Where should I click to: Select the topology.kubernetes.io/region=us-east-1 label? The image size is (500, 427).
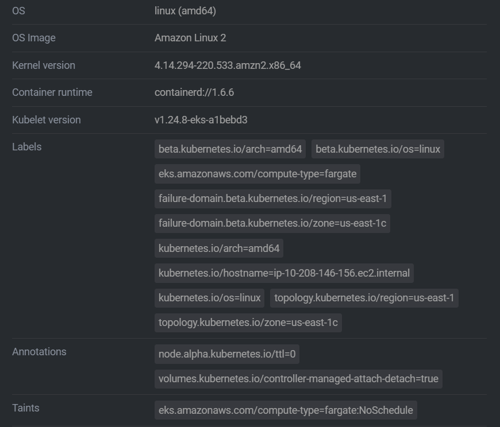(365, 298)
